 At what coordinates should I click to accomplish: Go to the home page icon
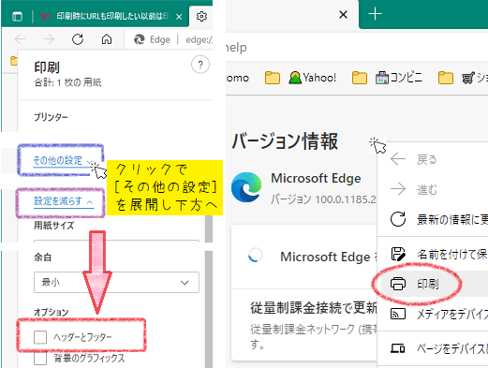(x=107, y=39)
